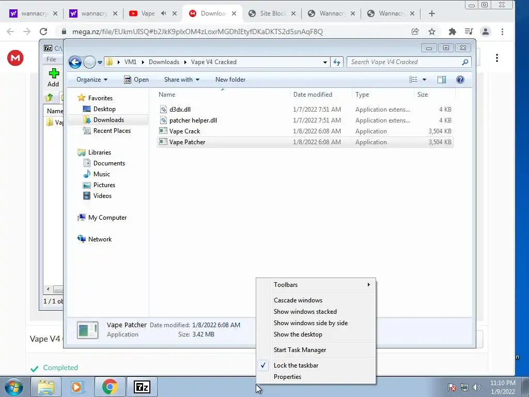Click the change view icon
The height and width of the screenshot is (397, 529).
tap(413, 80)
